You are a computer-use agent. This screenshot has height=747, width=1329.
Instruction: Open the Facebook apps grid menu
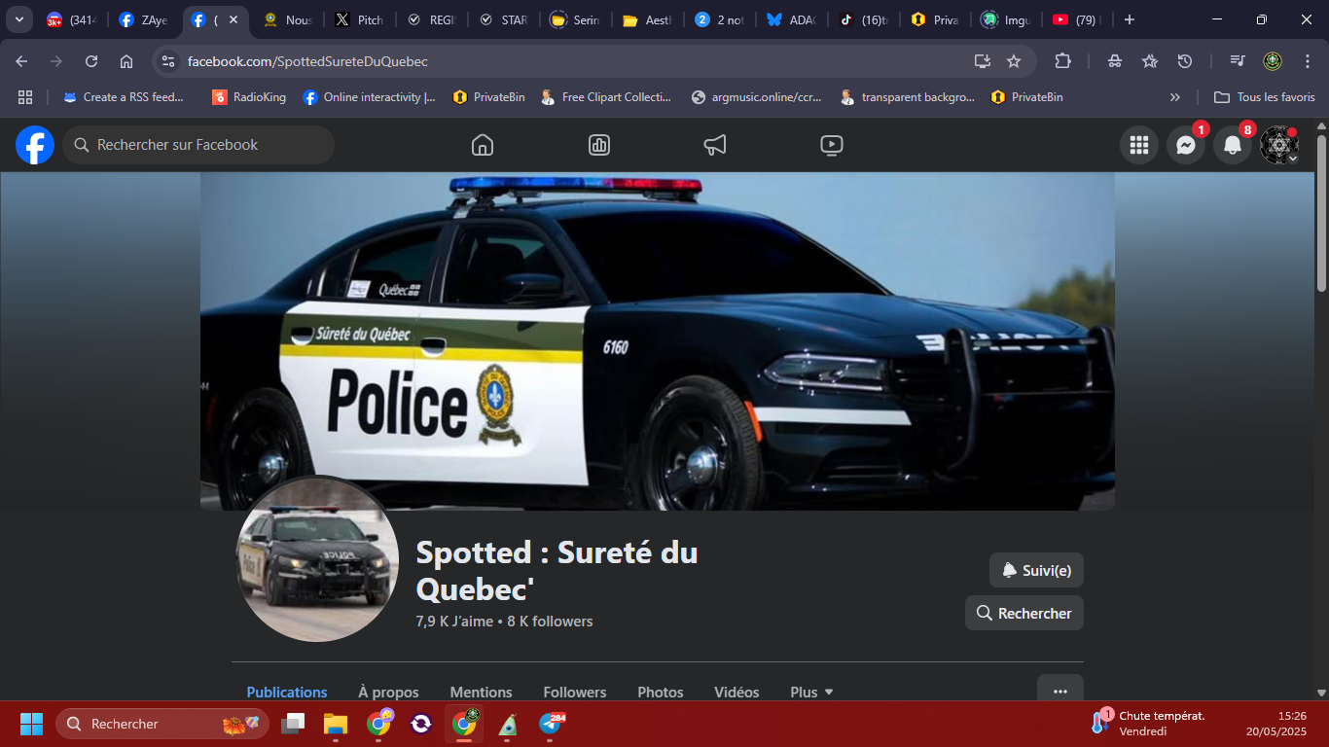[x=1139, y=145]
